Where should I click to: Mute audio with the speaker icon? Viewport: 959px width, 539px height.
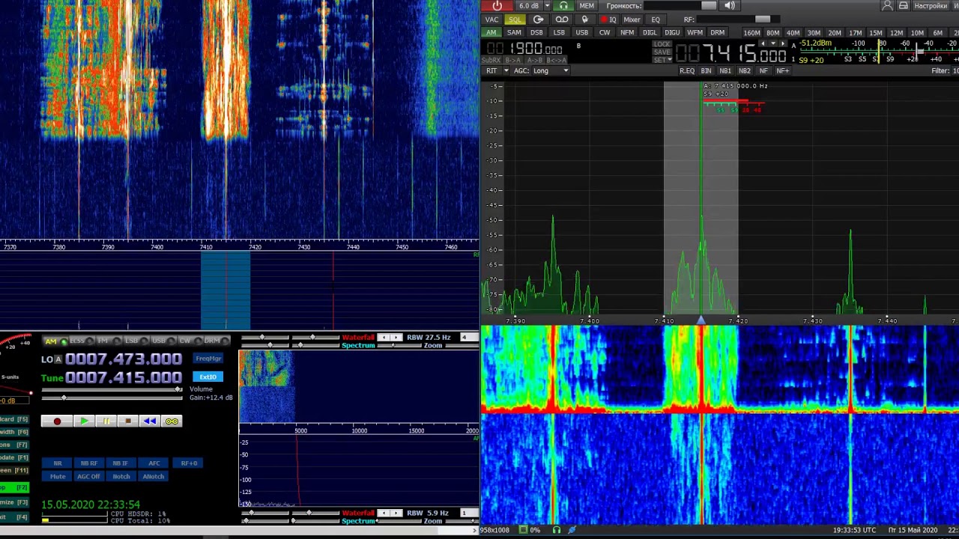coord(730,6)
